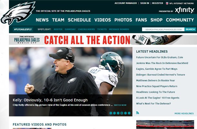This screenshot has width=197, height=129.
Task: Click the #FLYEAGLESFLY button
Action: (23, 29)
